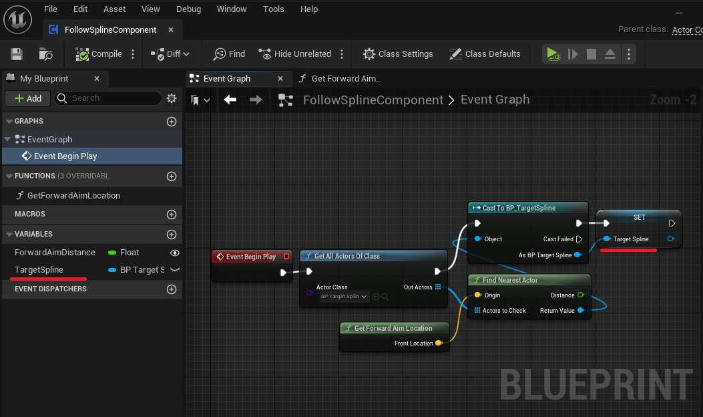The image size is (703, 417).
Task: Open Class Defaults
Action: [485, 54]
